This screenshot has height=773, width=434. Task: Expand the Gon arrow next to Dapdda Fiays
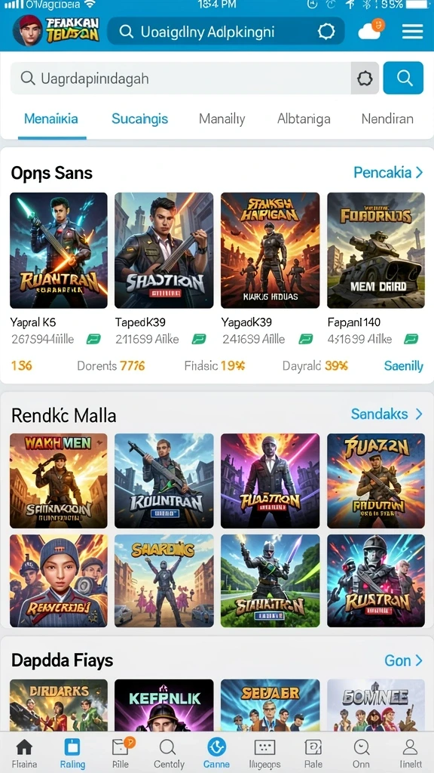point(404,660)
